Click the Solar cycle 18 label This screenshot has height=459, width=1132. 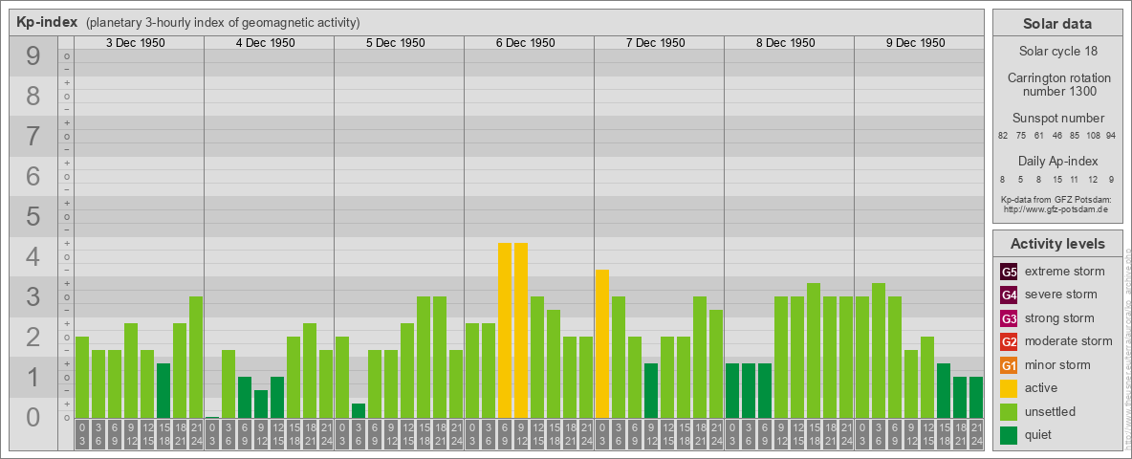1056,51
